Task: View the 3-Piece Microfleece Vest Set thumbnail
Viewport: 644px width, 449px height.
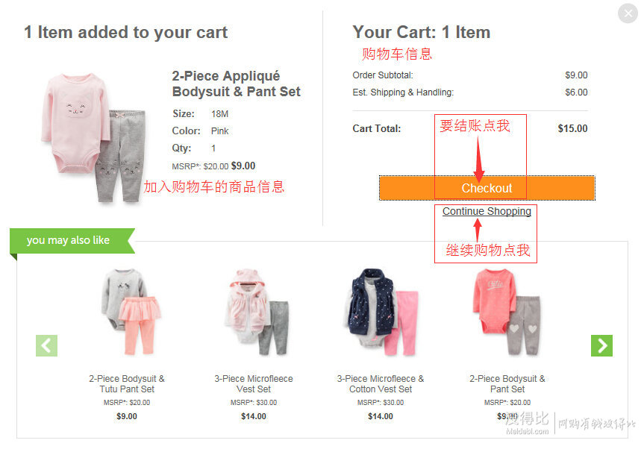Action: pyautogui.click(x=257, y=312)
